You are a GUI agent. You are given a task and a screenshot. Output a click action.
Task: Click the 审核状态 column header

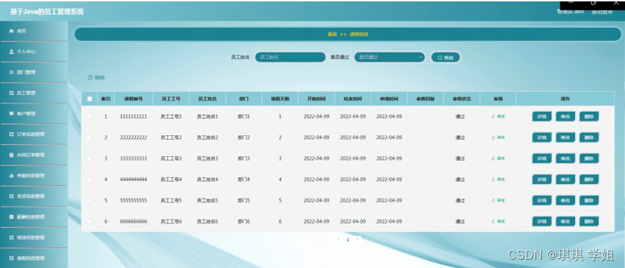click(461, 99)
